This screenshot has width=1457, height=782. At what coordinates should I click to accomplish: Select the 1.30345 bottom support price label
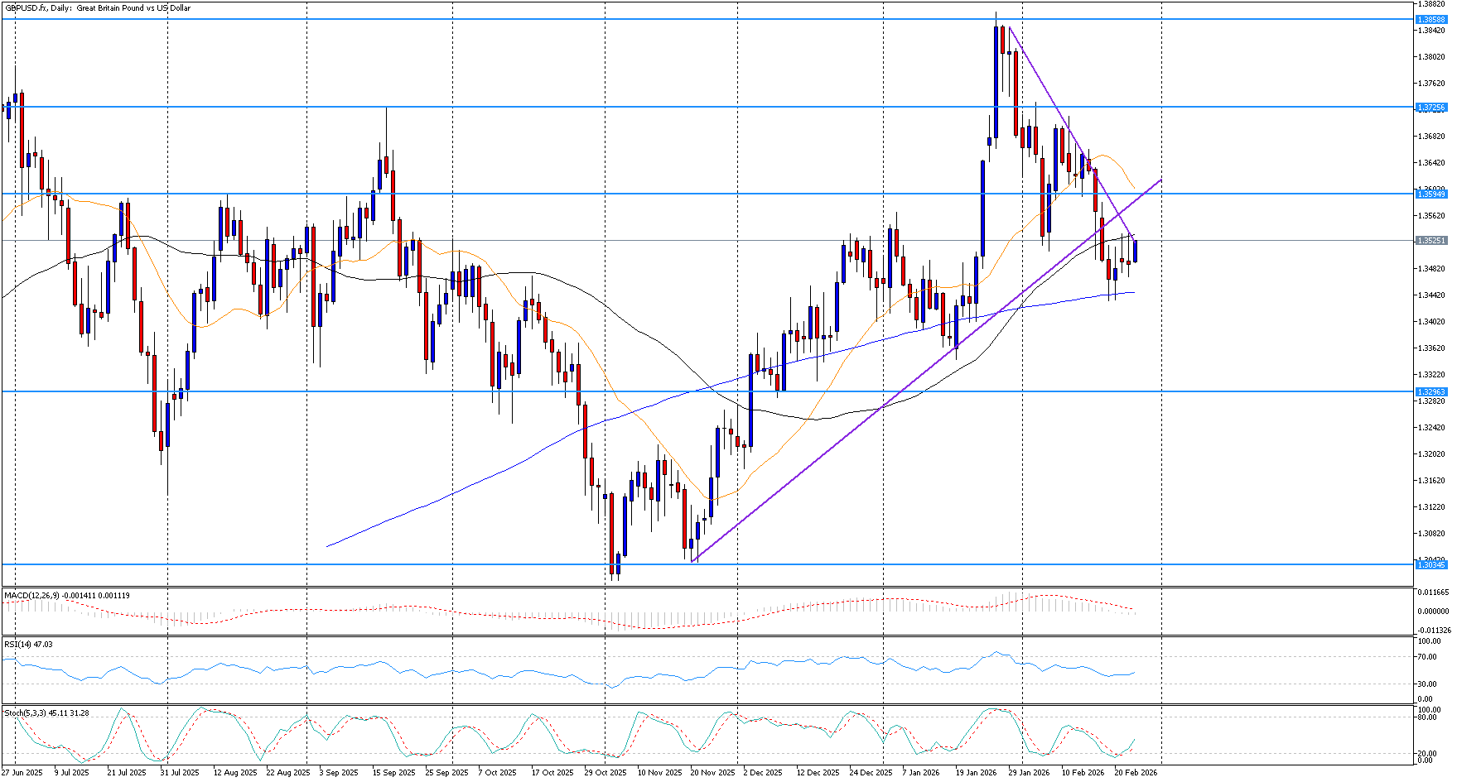click(x=1432, y=564)
